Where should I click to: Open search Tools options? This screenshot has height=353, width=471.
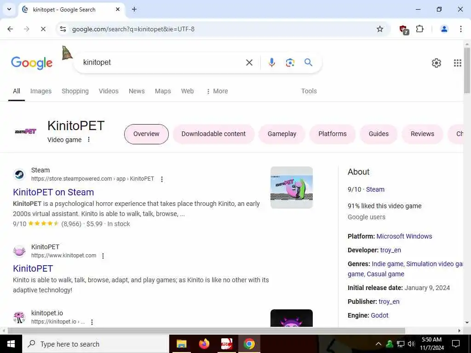pyautogui.click(x=309, y=91)
